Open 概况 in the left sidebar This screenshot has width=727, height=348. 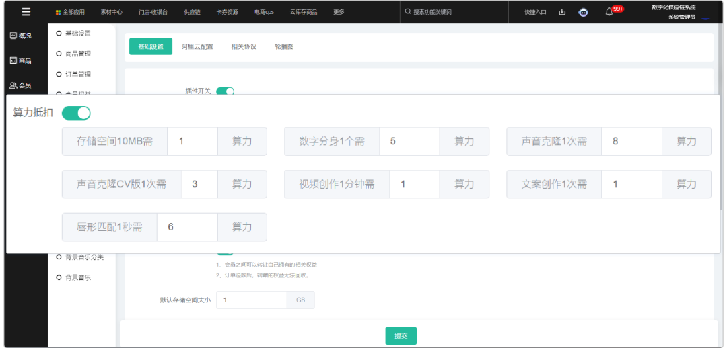click(x=21, y=36)
